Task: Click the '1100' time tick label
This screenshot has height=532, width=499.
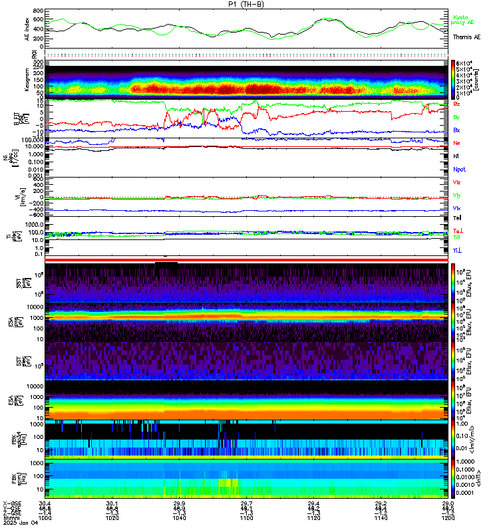Action: [x=246, y=518]
